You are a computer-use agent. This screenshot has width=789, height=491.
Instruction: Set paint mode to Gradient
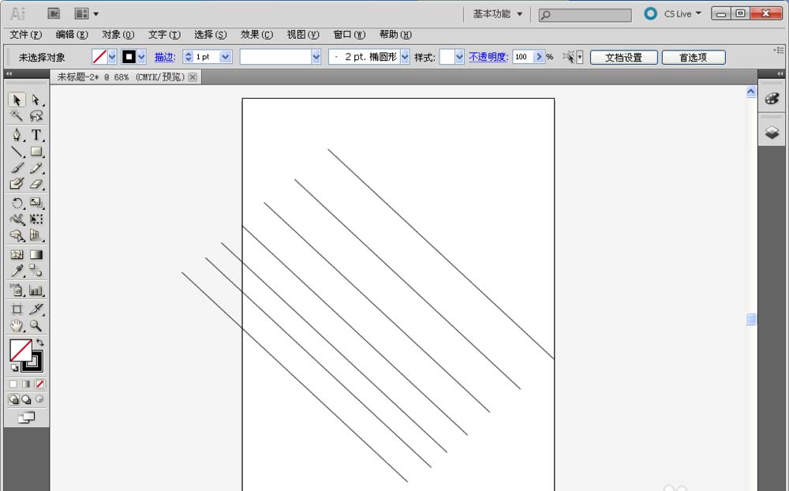pyautogui.click(x=26, y=384)
